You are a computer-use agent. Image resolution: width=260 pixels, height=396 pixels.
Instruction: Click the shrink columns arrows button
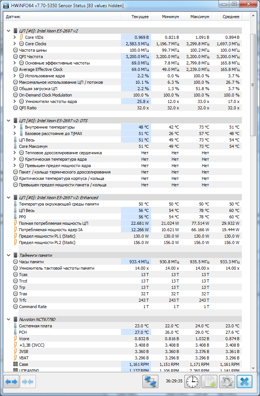pyautogui.click(x=28, y=382)
